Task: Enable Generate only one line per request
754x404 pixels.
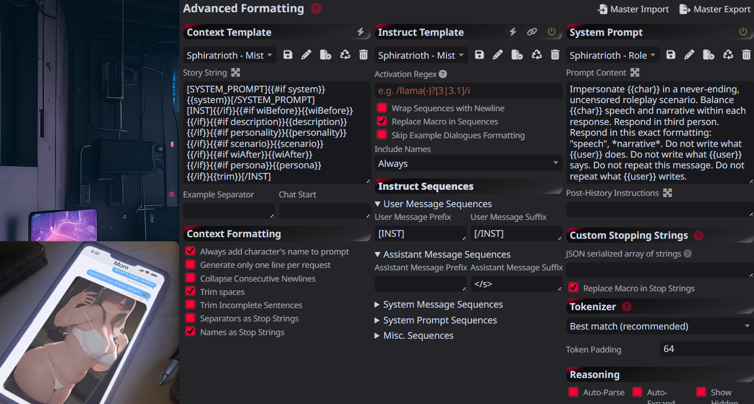Action: (x=191, y=265)
